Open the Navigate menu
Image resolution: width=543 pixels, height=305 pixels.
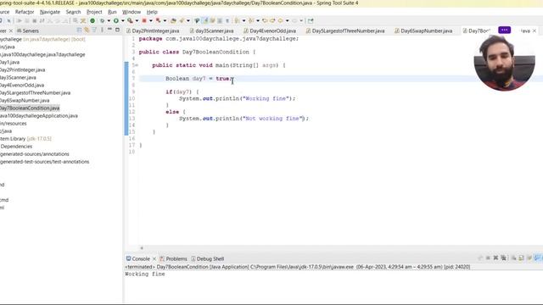50,12
